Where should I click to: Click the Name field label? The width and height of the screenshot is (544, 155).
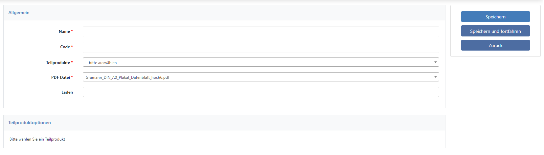(64, 32)
